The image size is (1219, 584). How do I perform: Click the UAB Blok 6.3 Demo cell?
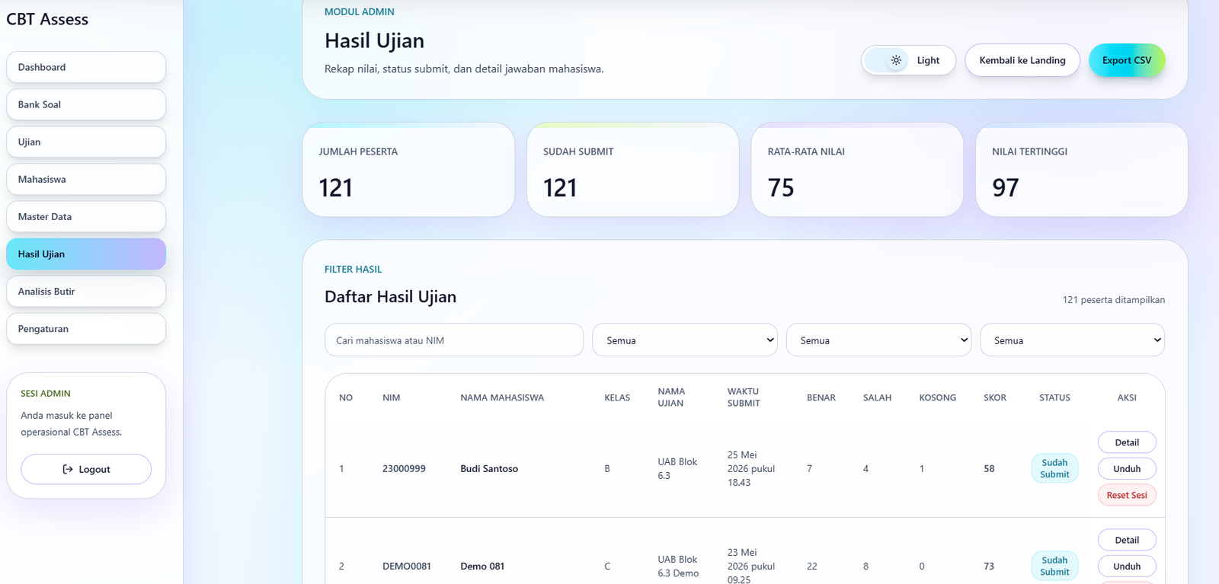point(678,566)
